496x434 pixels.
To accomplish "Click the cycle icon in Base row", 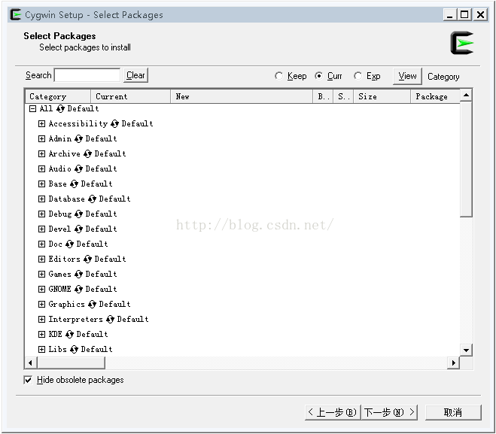I will [74, 184].
